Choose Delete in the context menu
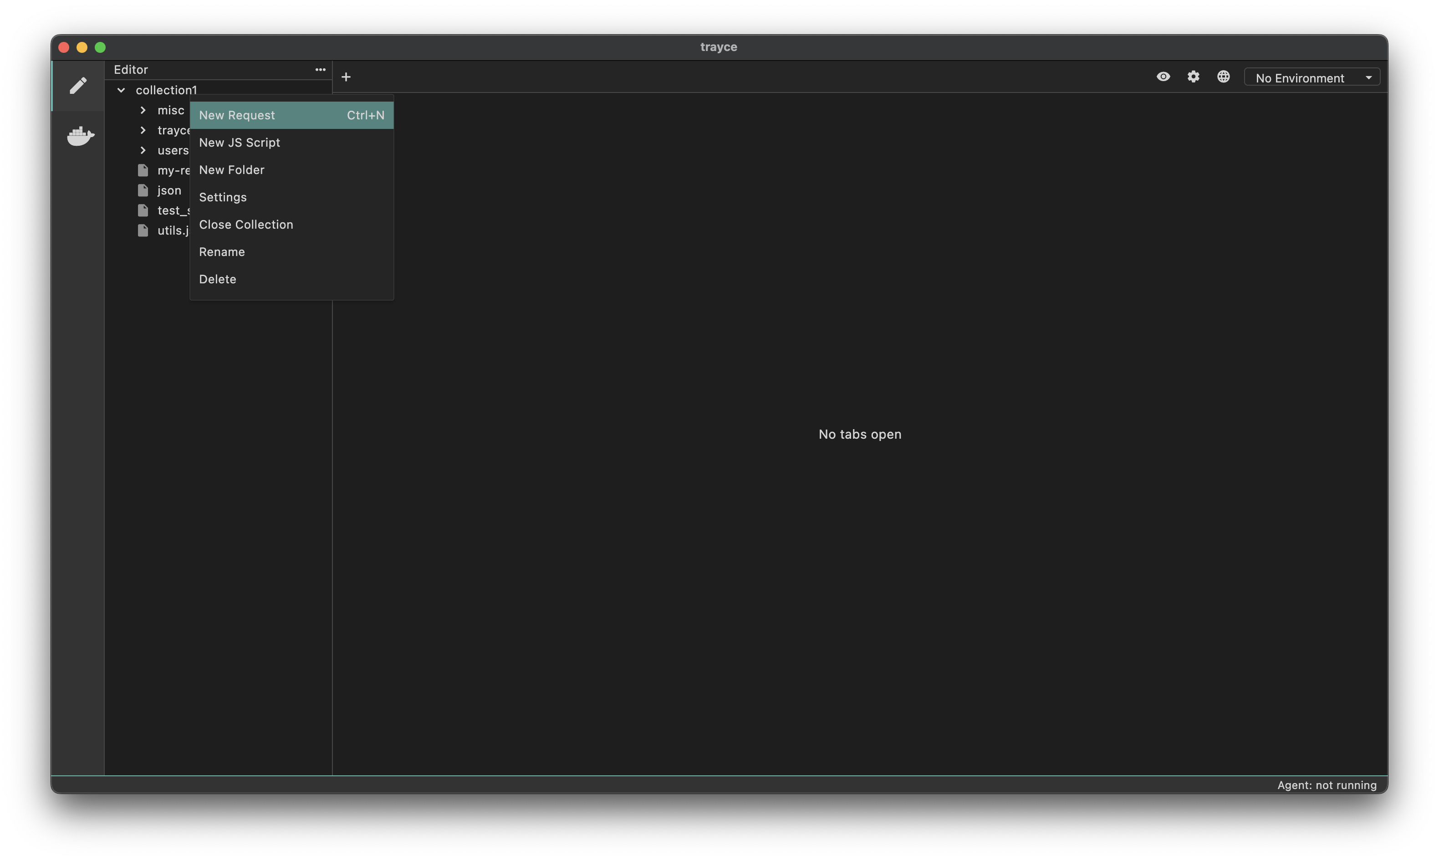 pos(291,279)
